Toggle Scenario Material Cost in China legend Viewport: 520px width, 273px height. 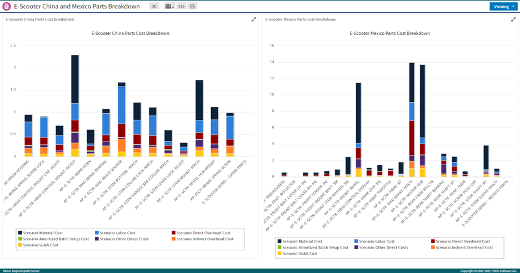[43, 232]
